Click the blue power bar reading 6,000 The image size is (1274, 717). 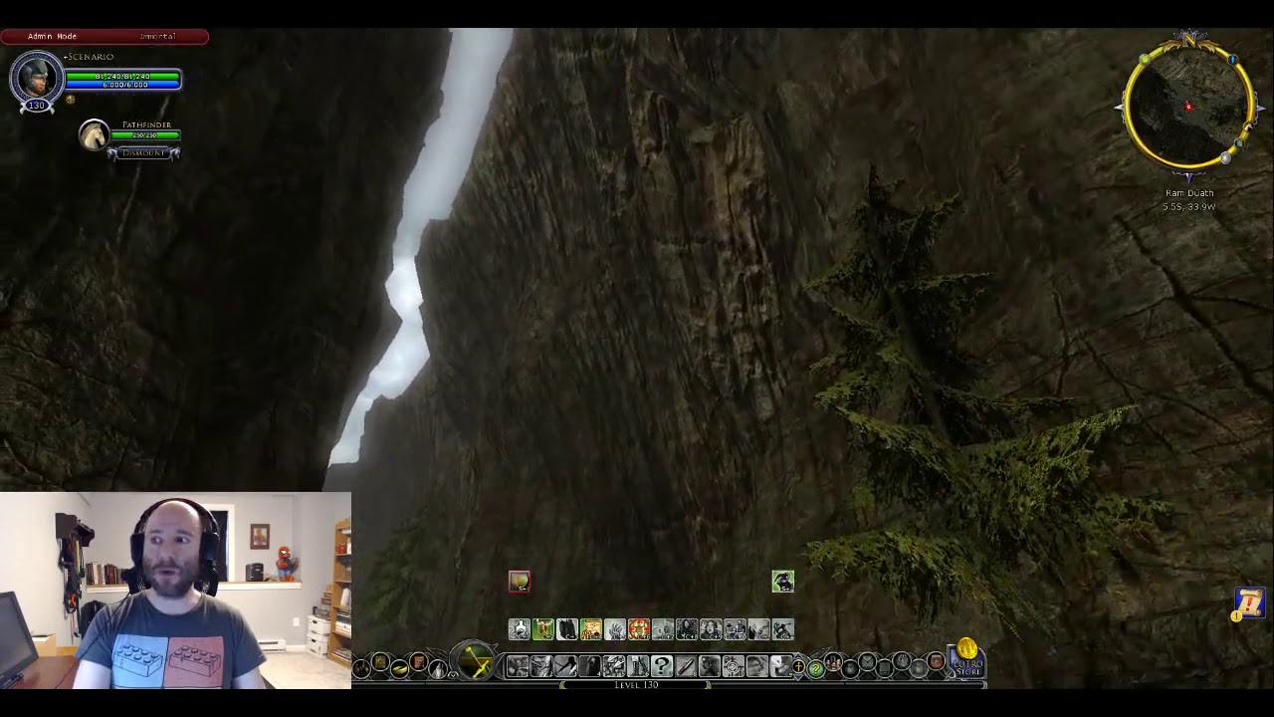(x=122, y=85)
